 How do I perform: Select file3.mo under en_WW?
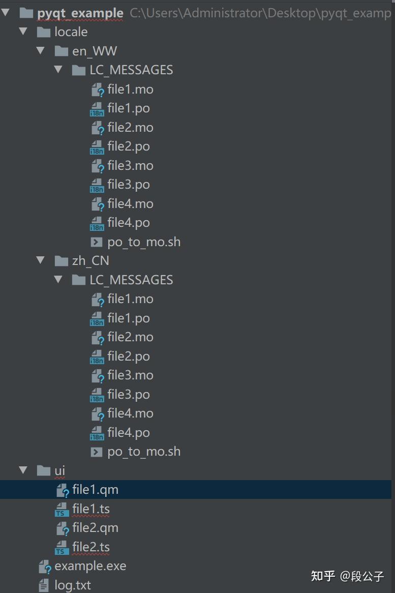131,166
